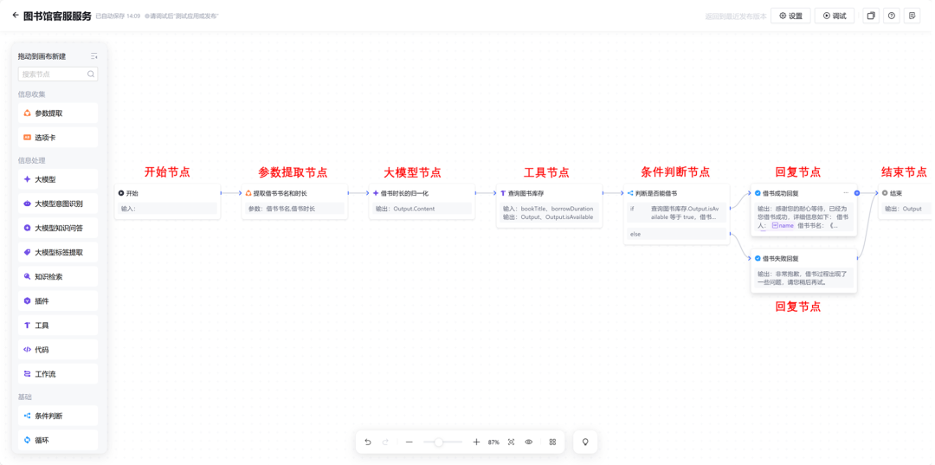Viewport: 935px width, 465px height.
Task: Click the 图书馆客服服务 title
Action: [x=57, y=16]
